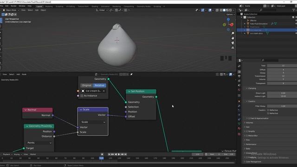Toggle viewport overlays button
Image resolution: width=297 pixels, height=167 pixels.
coord(210,10)
